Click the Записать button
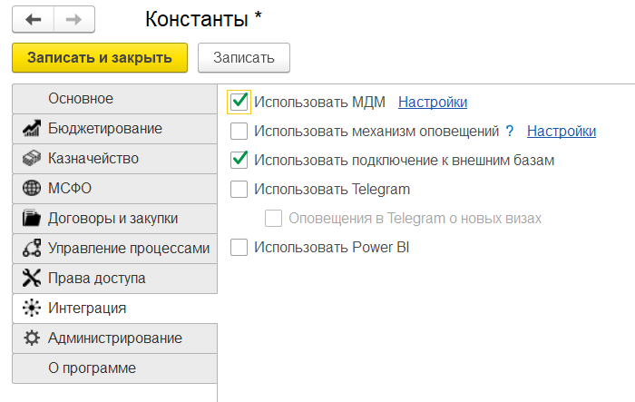Viewport: 635px width, 402px height. click(x=243, y=57)
